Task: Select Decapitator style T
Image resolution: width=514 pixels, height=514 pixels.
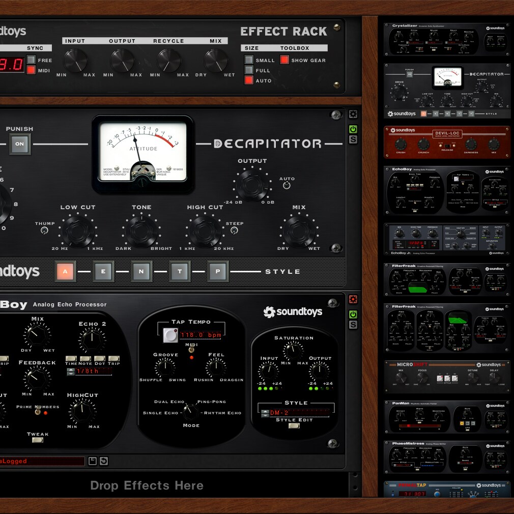Action: [180, 271]
